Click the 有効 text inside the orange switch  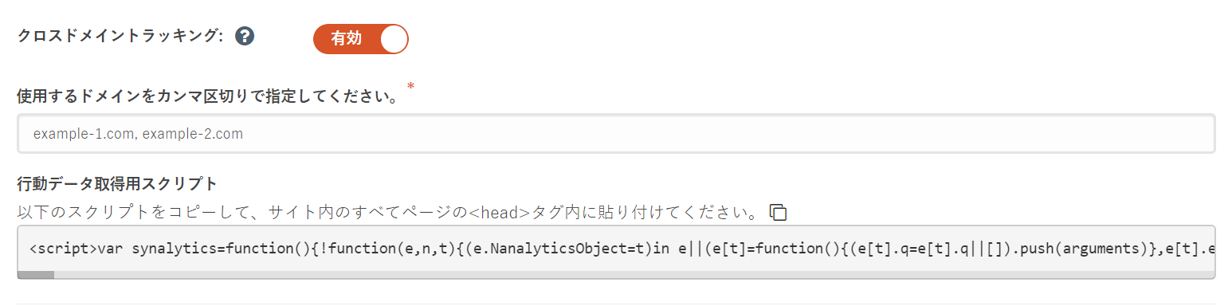pos(347,39)
